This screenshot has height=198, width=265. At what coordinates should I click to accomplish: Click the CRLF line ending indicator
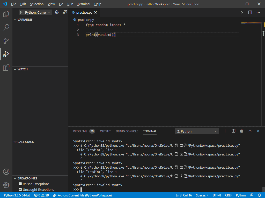[228, 195]
